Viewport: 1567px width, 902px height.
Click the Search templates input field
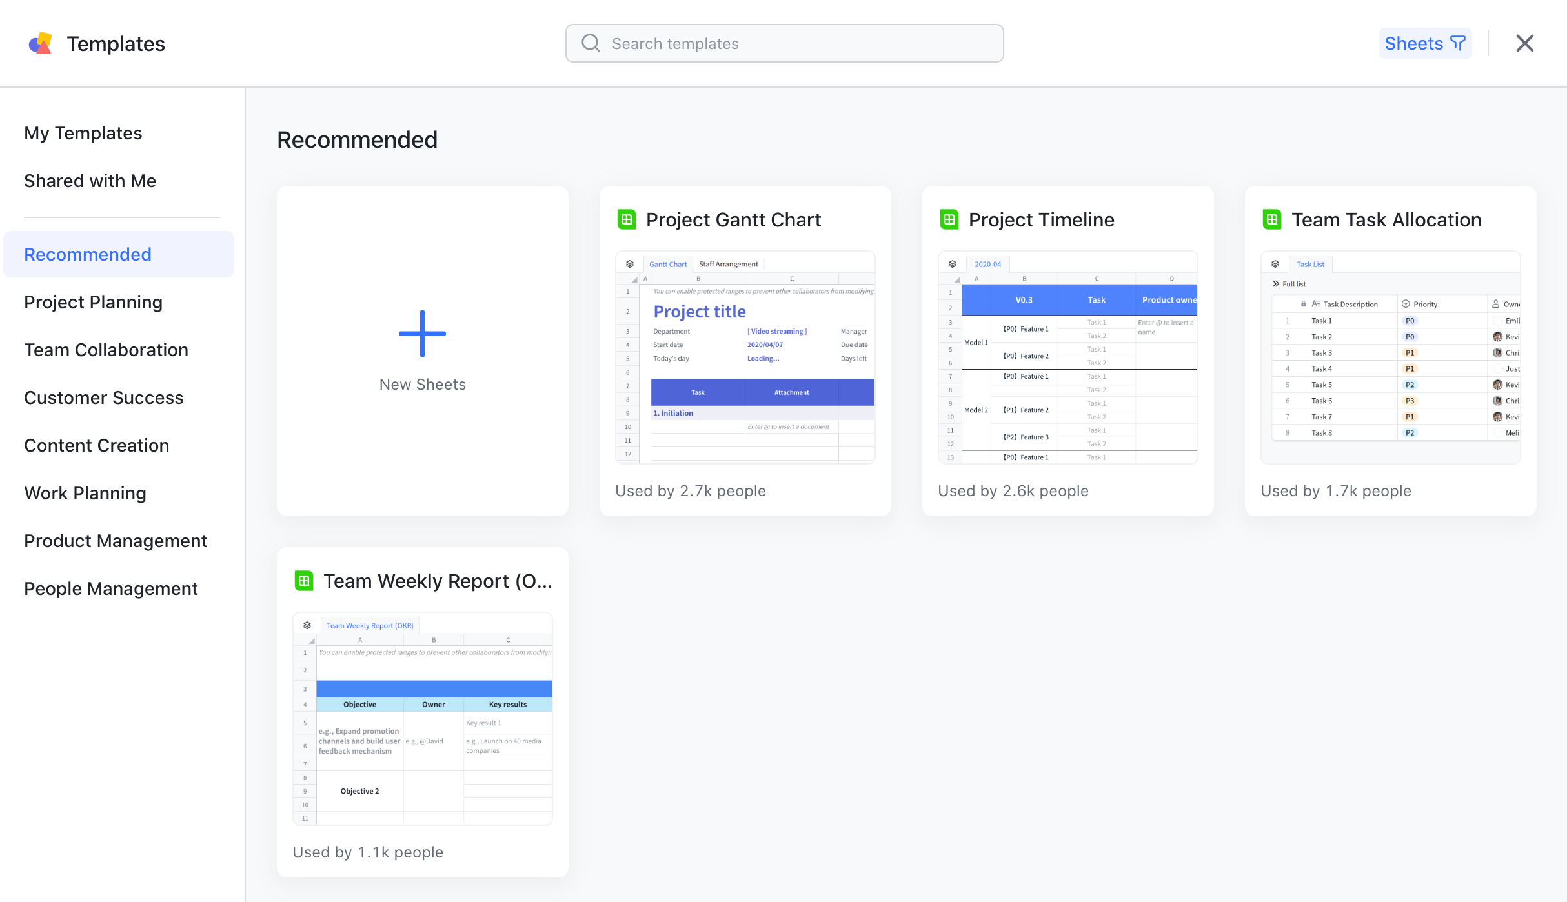pos(783,43)
